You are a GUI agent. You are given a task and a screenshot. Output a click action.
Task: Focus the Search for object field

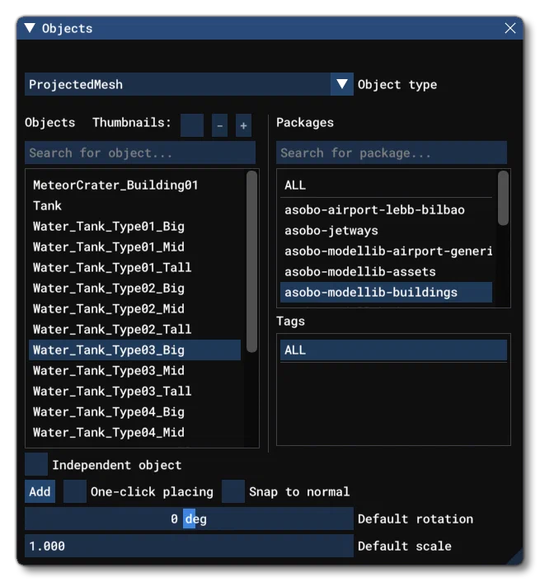pyautogui.click(x=140, y=153)
